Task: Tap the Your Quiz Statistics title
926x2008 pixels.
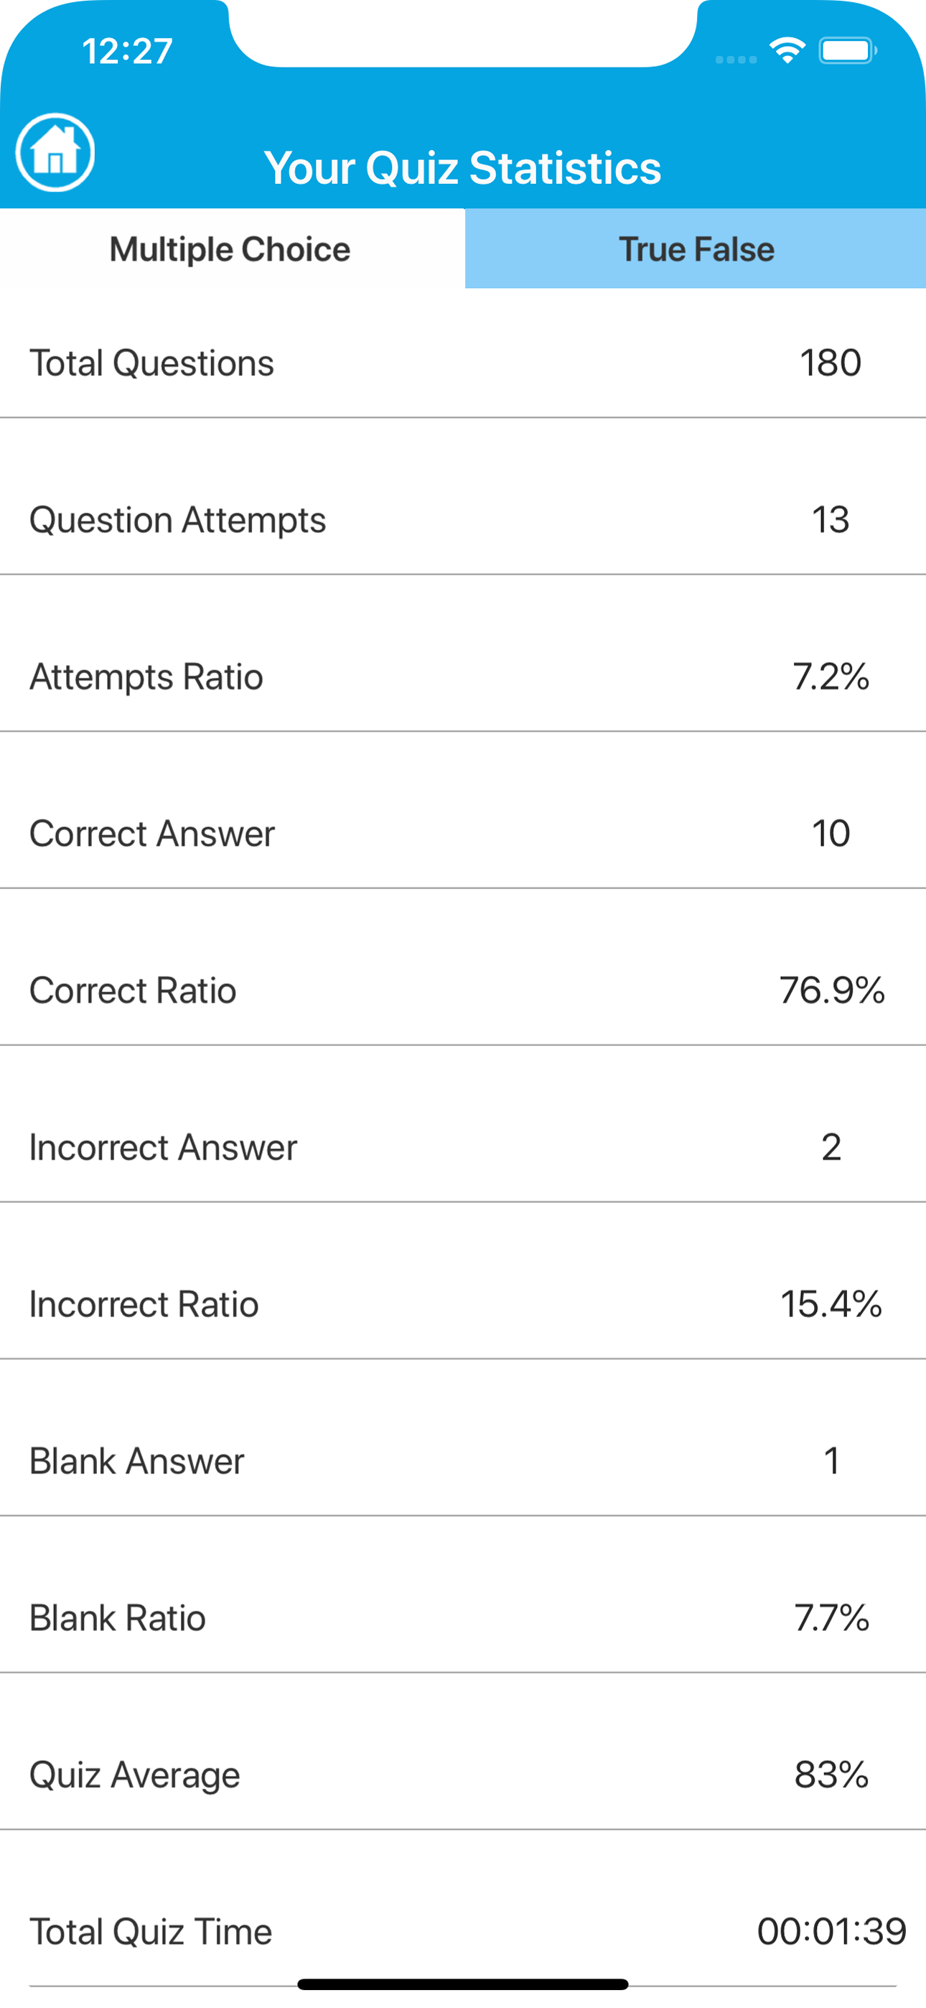Action: [462, 167]
